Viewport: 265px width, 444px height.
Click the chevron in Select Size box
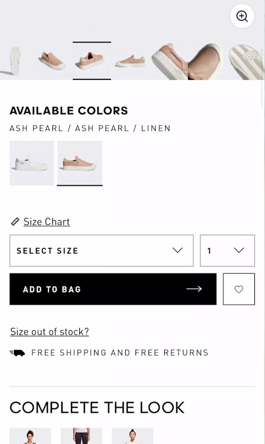click(x=177, y=251)
